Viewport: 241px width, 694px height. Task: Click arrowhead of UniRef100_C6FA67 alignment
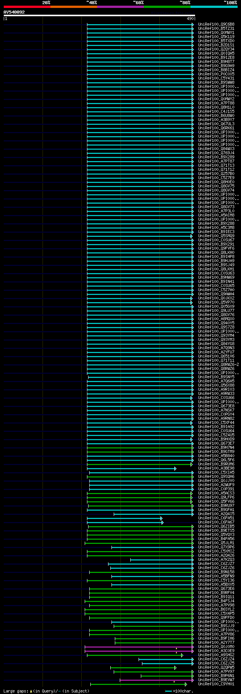tap(162, 522)
